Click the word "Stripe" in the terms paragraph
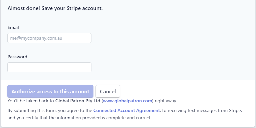The image size is (256, 128). (x=235, y=110)
